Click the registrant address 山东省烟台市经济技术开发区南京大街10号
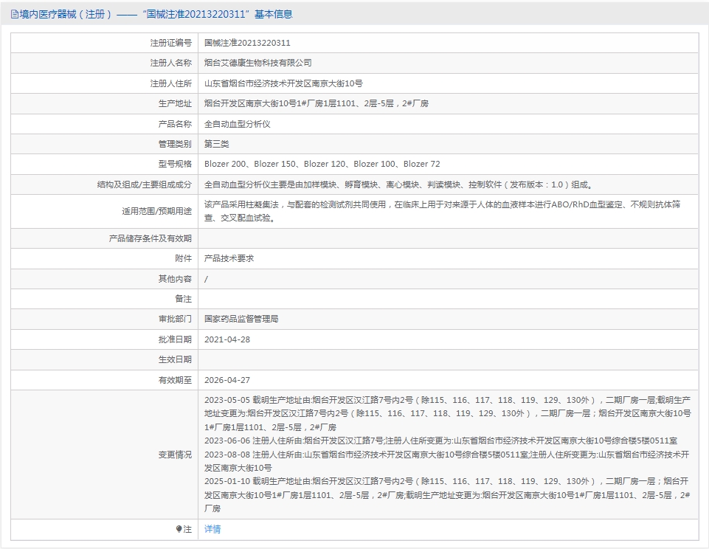 point(283,84)
